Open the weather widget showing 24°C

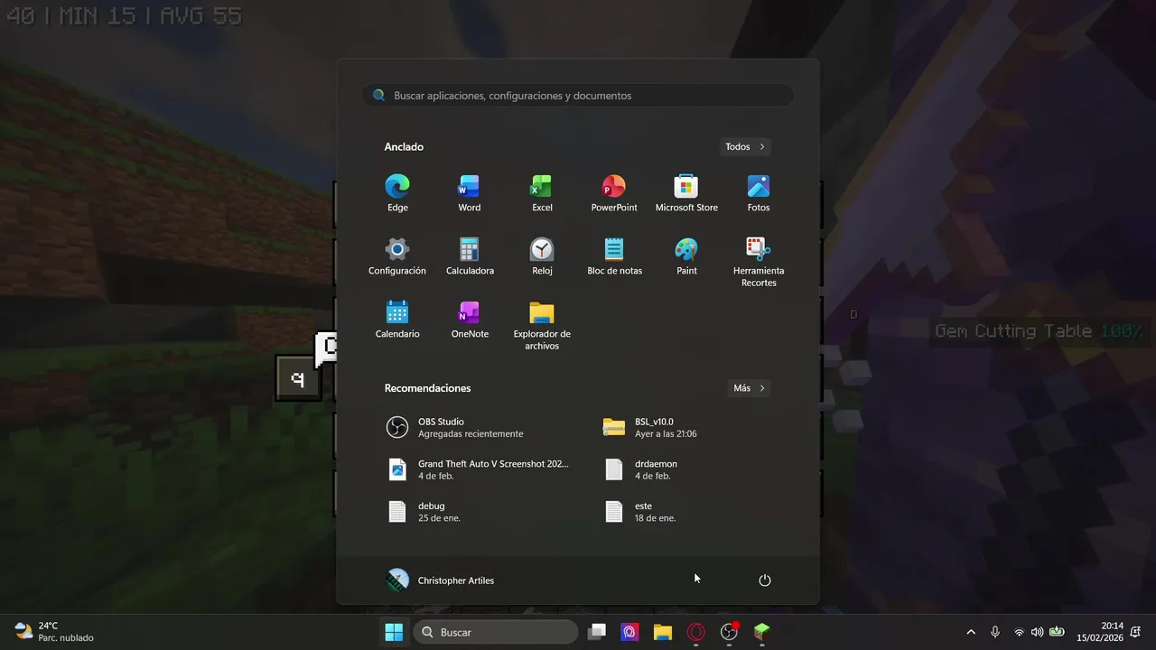point(54,632)
